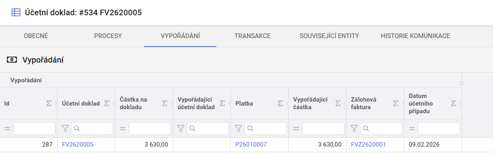
Task: Open the funnel filter for Platba column
Action: [x=238, y=128]
